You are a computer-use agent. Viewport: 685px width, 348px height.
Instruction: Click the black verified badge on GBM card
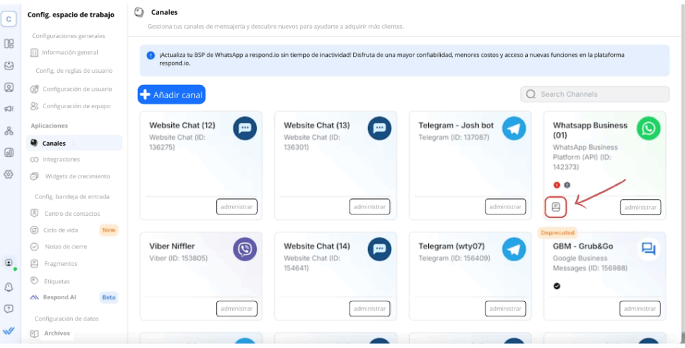tap(557, 286)
